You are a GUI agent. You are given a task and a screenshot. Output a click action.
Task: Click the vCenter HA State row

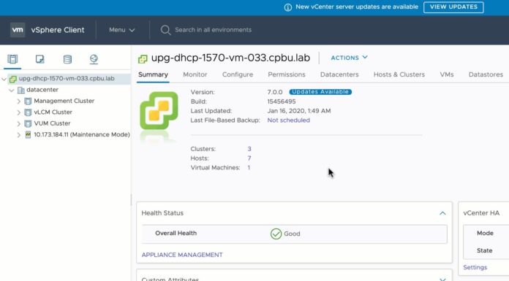pos(485,250)
